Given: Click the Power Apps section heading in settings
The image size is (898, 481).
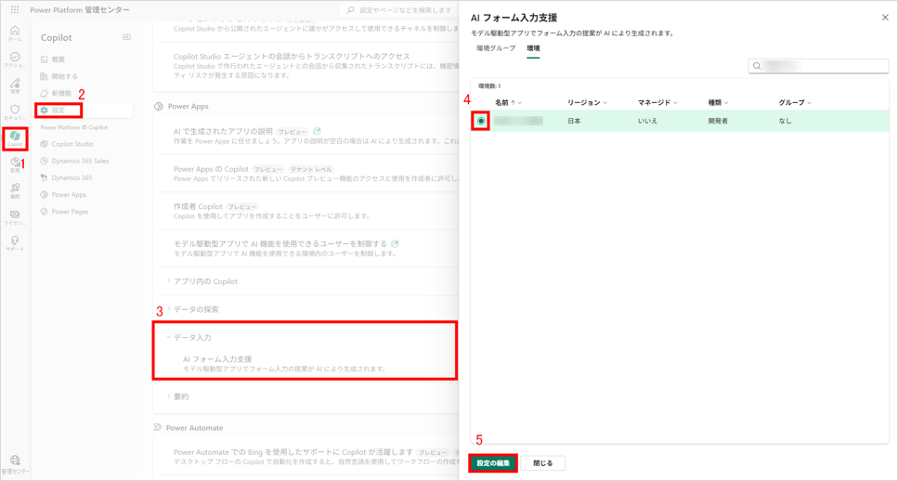Looking at the screenshot, I should point(189,107).
